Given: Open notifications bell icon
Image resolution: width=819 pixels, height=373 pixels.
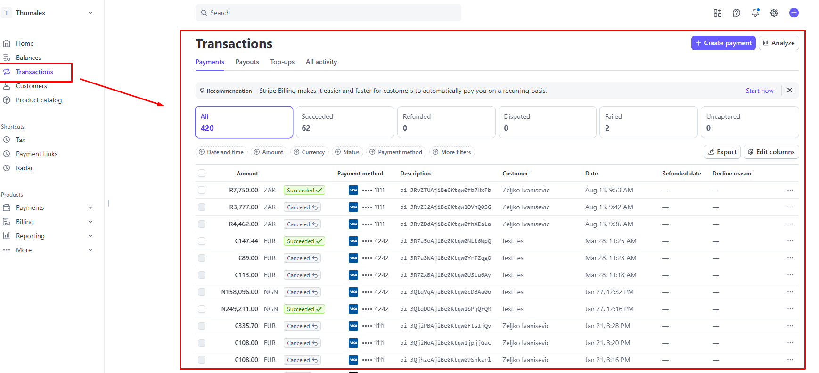Looking at the screenshot, I should coord(755,13).
